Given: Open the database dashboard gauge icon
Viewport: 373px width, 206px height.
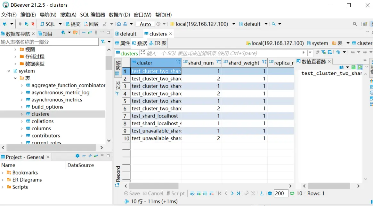Looking at the screenshot, I should (x=119, y=24).
